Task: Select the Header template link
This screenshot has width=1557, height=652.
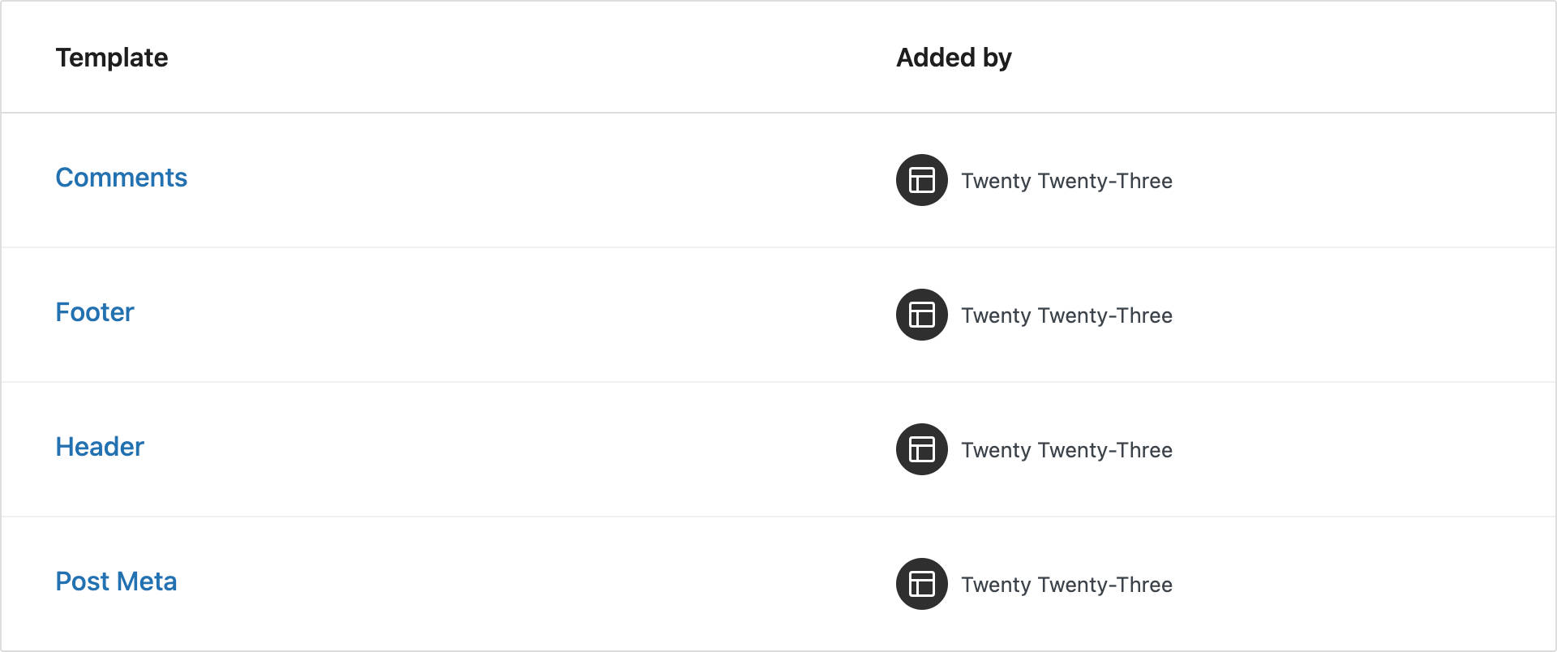Action: (99, 447)
